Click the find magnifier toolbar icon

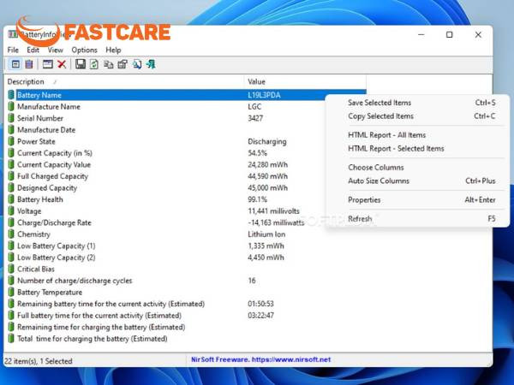pos(137,64)
